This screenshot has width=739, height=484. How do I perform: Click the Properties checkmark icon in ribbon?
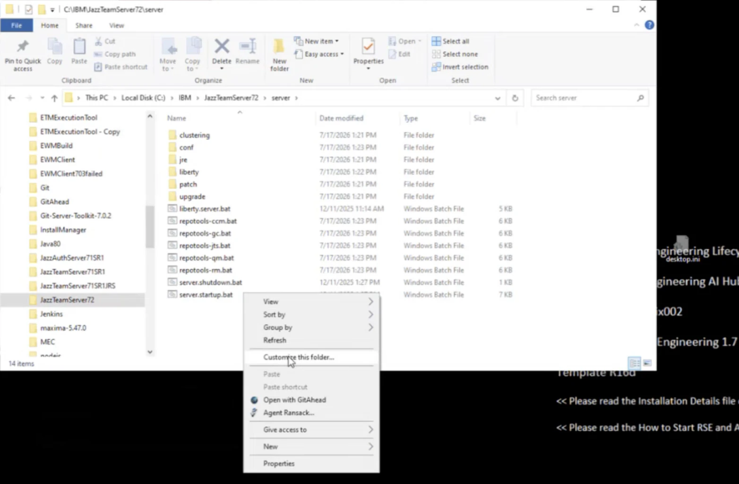point(368,46)
